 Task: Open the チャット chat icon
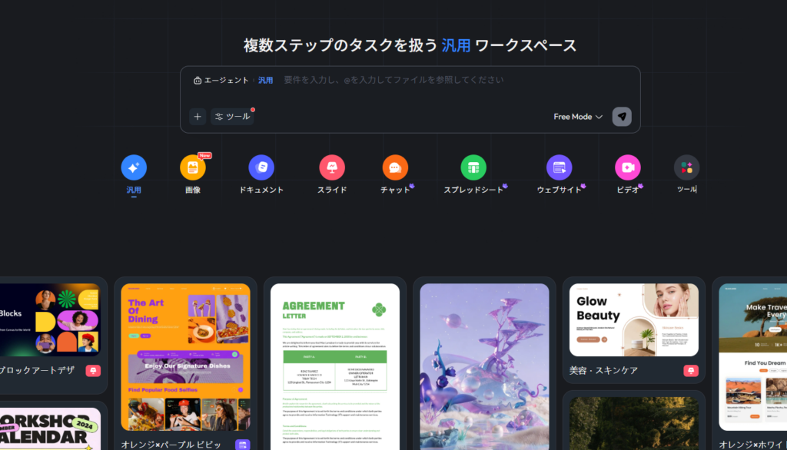click(395, 167)
